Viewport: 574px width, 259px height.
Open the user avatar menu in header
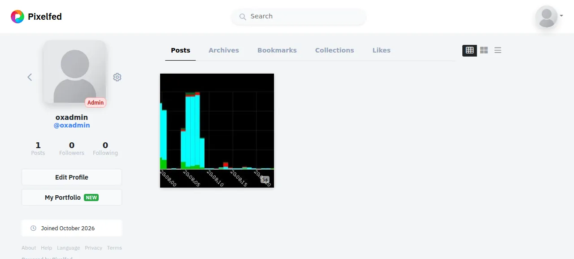[x=547, y=17]
